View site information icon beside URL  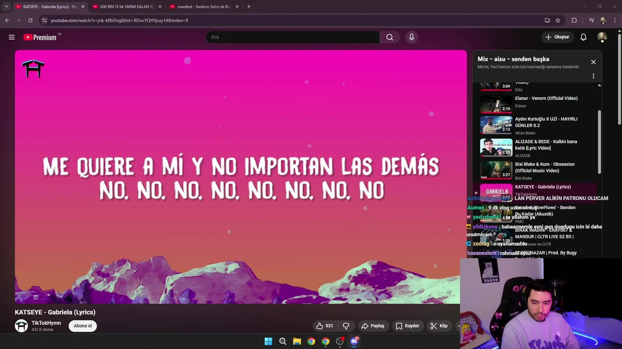[44, 20]
